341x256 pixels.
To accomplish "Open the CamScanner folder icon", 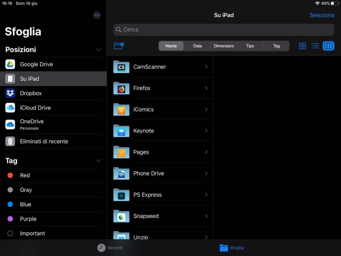I will [x=121, y=67].
